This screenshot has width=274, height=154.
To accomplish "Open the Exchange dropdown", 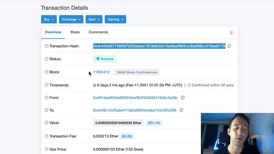I will (71, 19).
